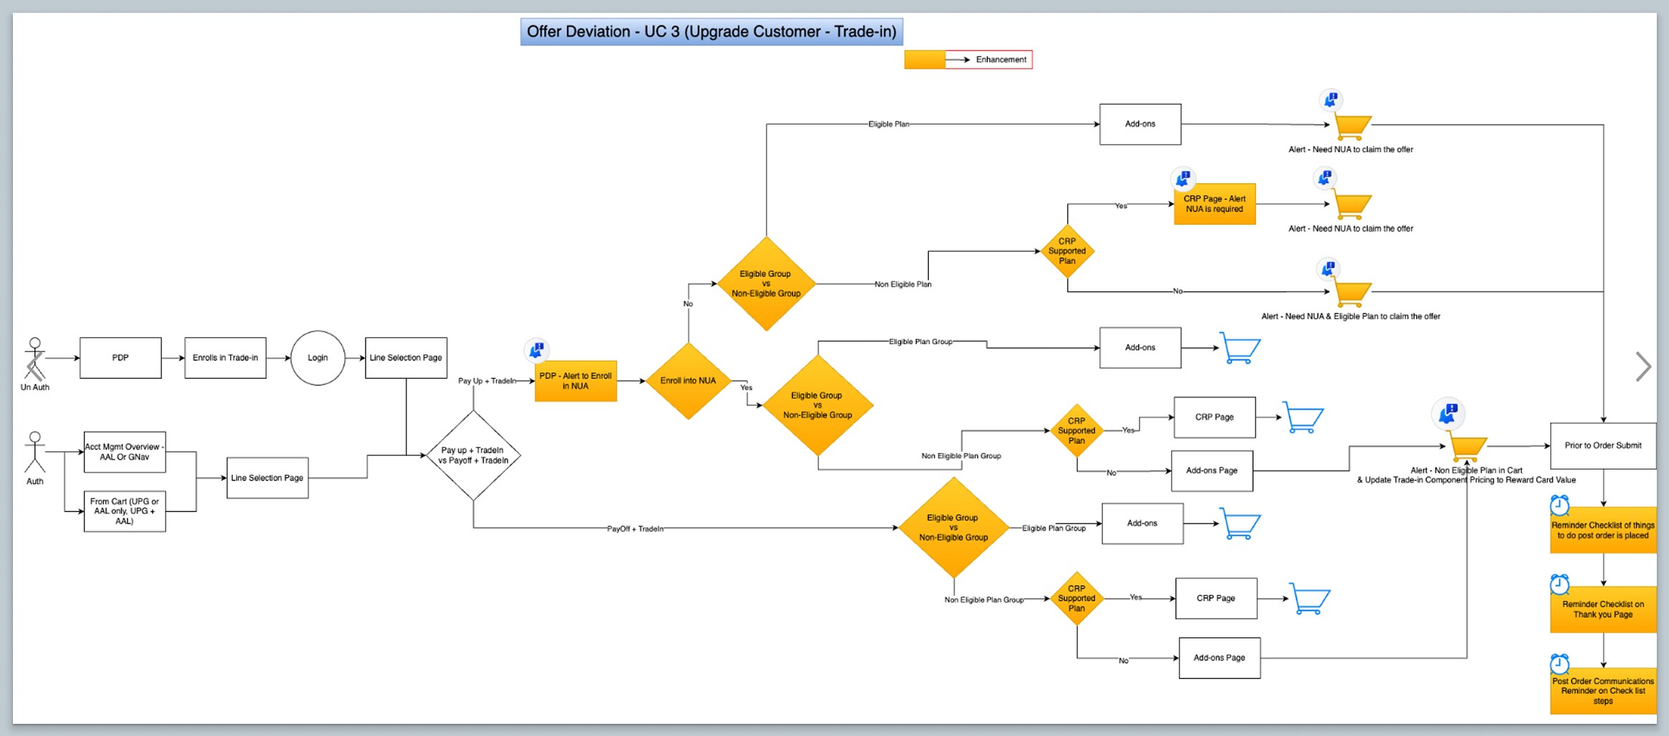
Task: Select the Enroll into NUA decision diamond
Action: coord(688,381)
